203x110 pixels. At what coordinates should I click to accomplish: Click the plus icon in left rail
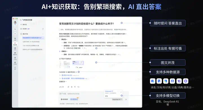15,34
